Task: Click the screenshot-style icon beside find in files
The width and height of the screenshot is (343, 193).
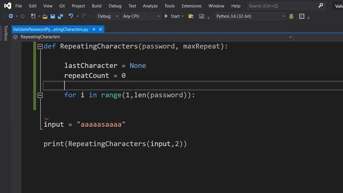Action: click(202, 17)
